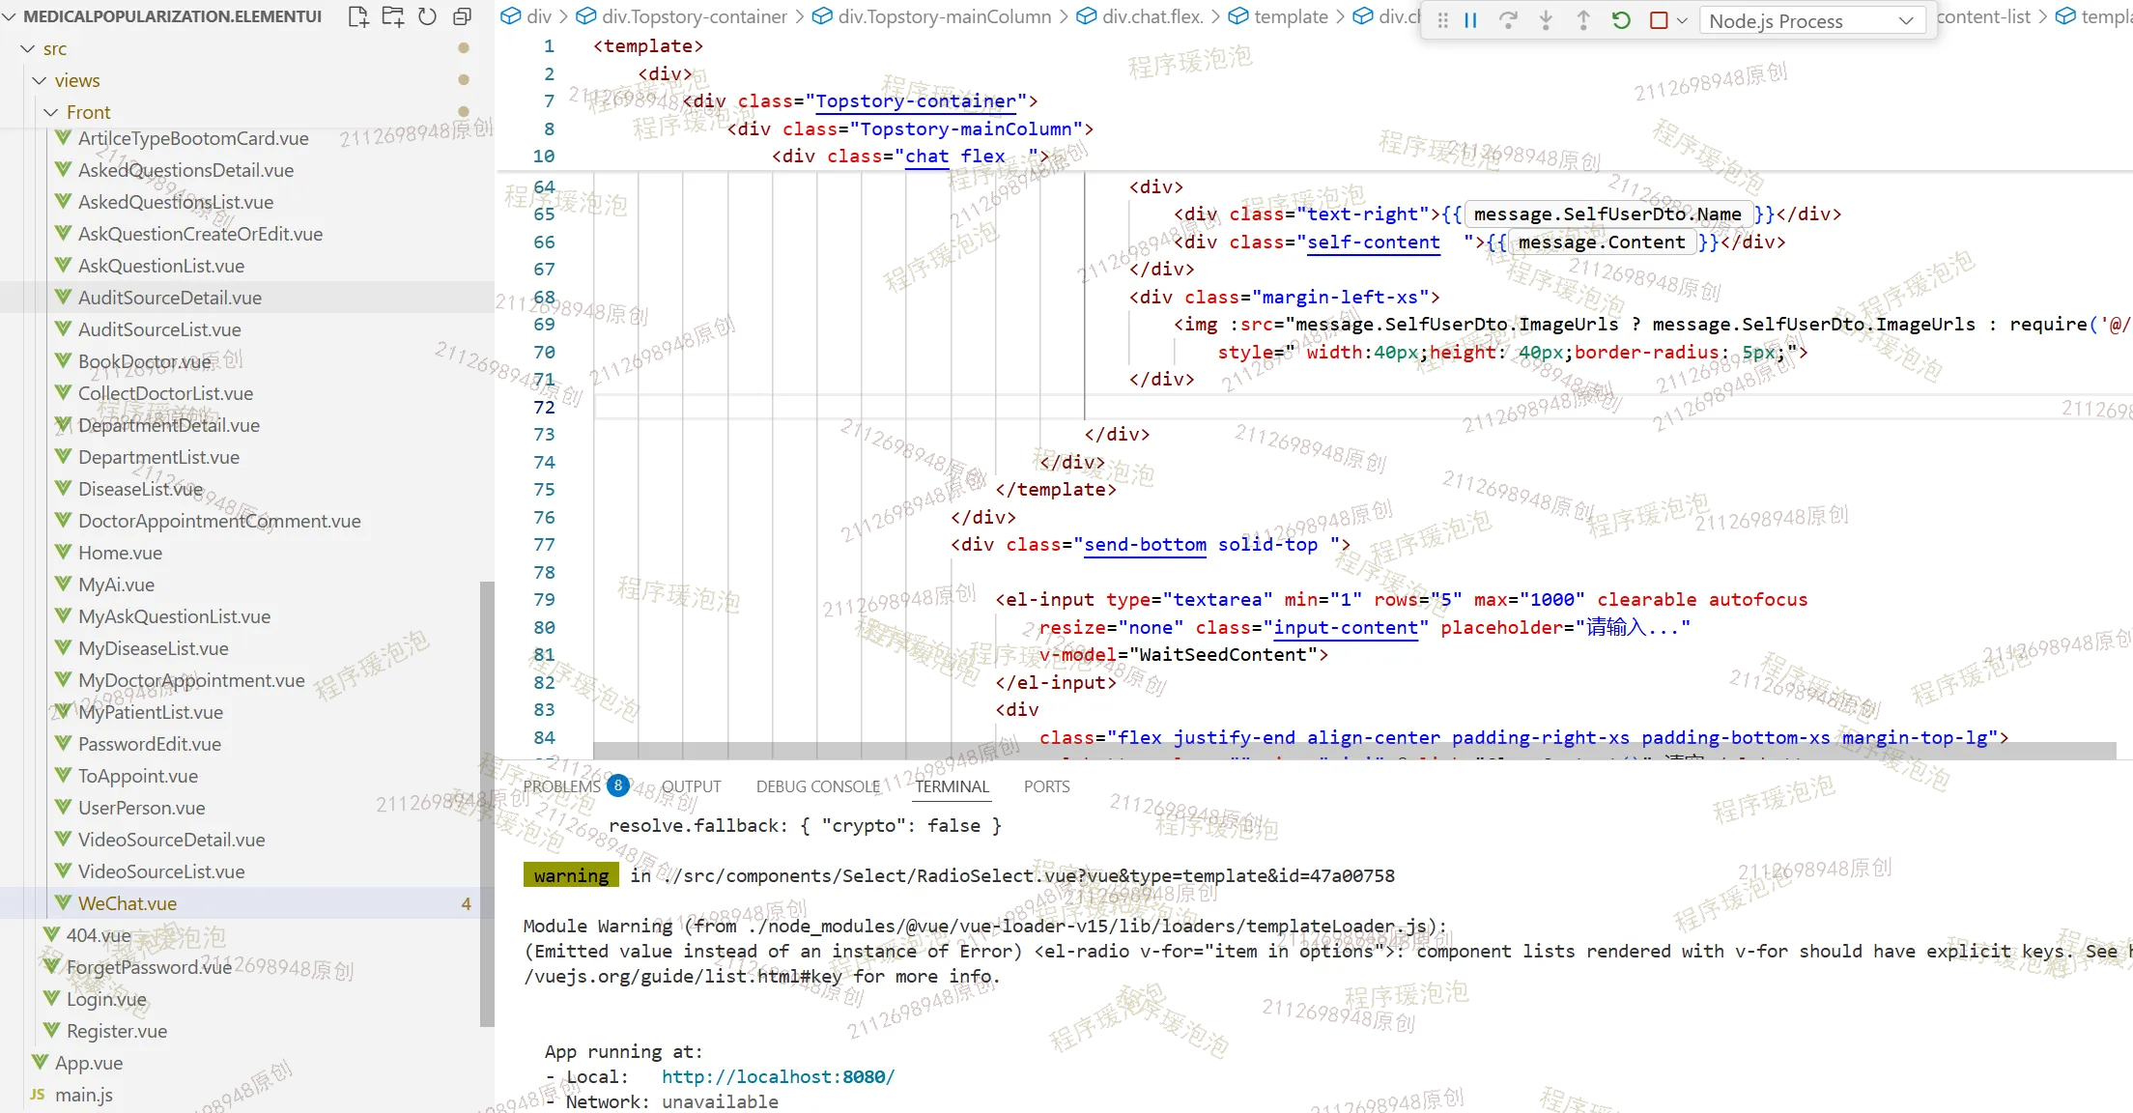The width and height of the screenshot is (2133, 1113).
Task: Click the New File icon in explorer
Action: coord(358,16)
